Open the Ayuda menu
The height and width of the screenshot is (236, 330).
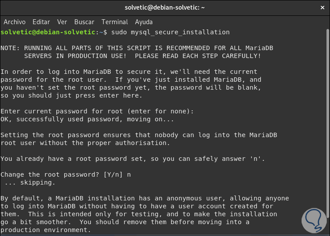pyautogui.click(x=144, y=22)
